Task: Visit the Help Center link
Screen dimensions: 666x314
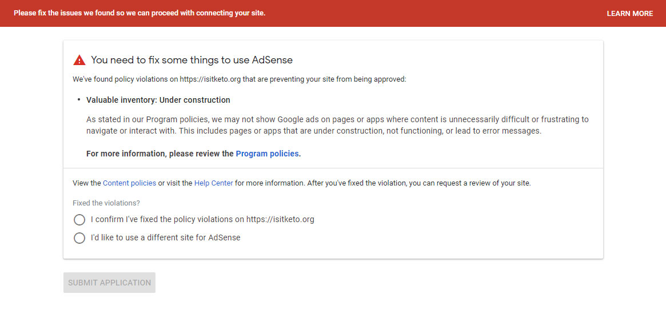Action: (x=214, y=183)
